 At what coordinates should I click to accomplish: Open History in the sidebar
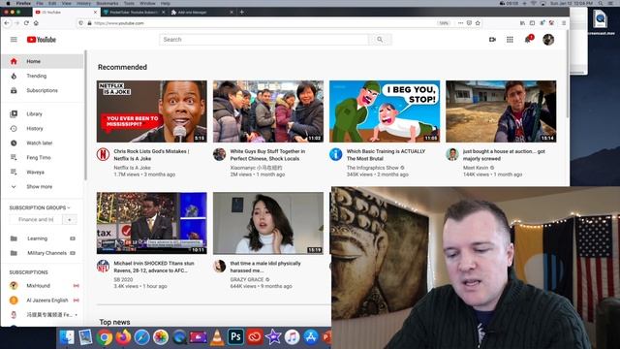tap(43, 129)
